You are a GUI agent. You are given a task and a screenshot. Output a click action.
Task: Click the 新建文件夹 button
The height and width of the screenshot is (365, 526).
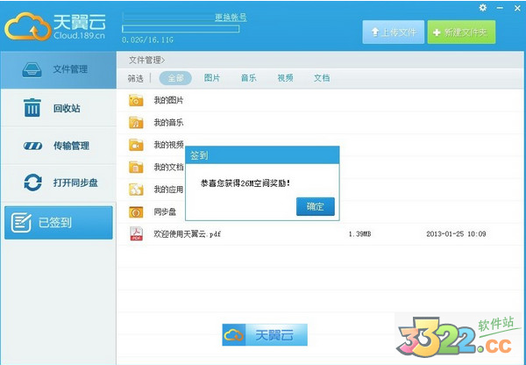pyautogui.click(x=461, y=32)
